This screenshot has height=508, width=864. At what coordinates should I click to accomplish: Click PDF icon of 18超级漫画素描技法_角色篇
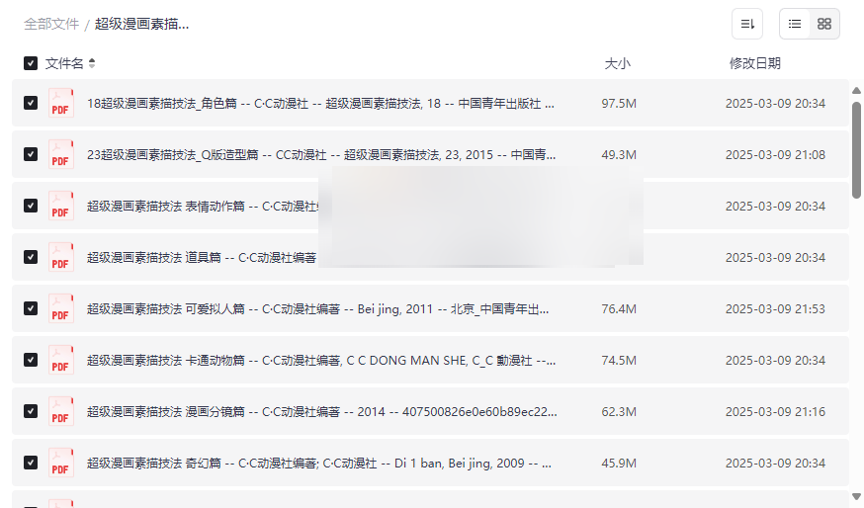pyautogui.click(x=60, y=103)
